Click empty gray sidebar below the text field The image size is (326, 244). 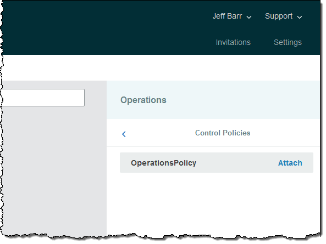point(54,170)
